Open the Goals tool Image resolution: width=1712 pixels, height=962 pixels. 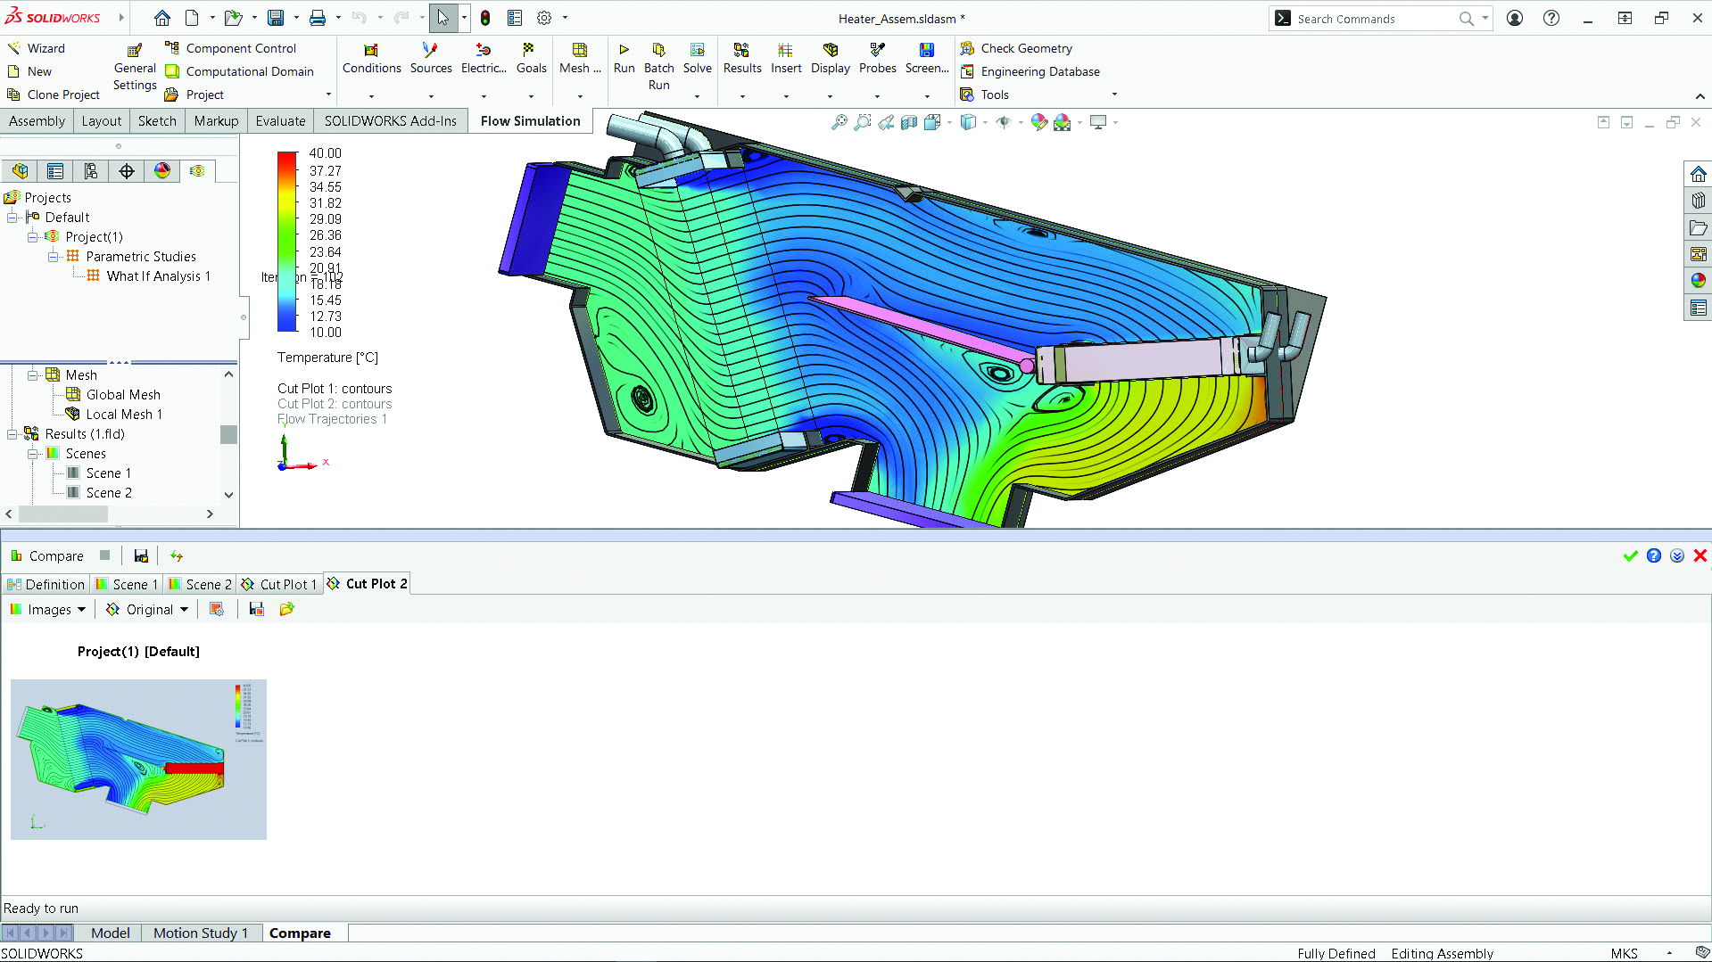(x=531, y=59)
